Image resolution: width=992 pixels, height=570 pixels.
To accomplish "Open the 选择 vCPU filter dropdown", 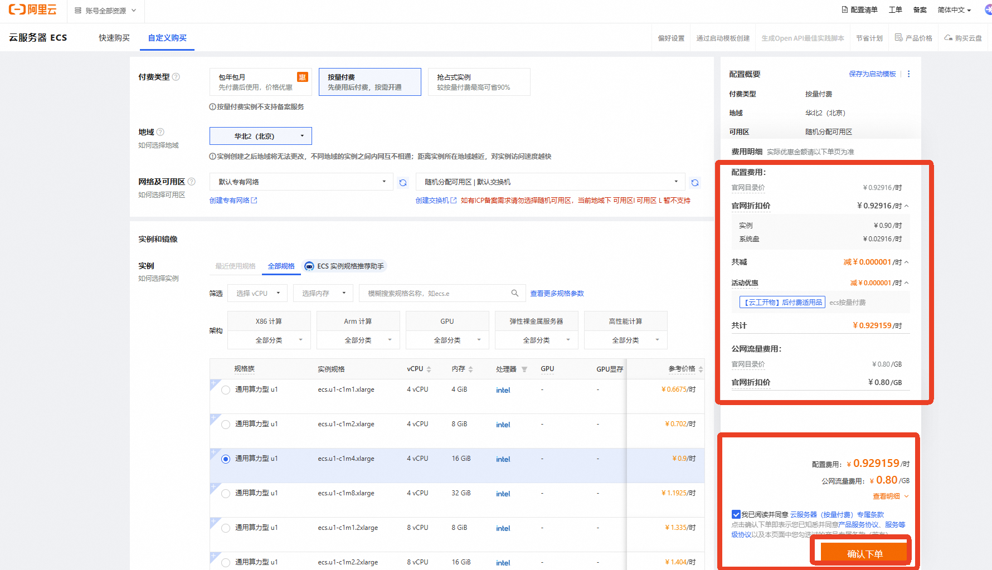I will 257,293.
